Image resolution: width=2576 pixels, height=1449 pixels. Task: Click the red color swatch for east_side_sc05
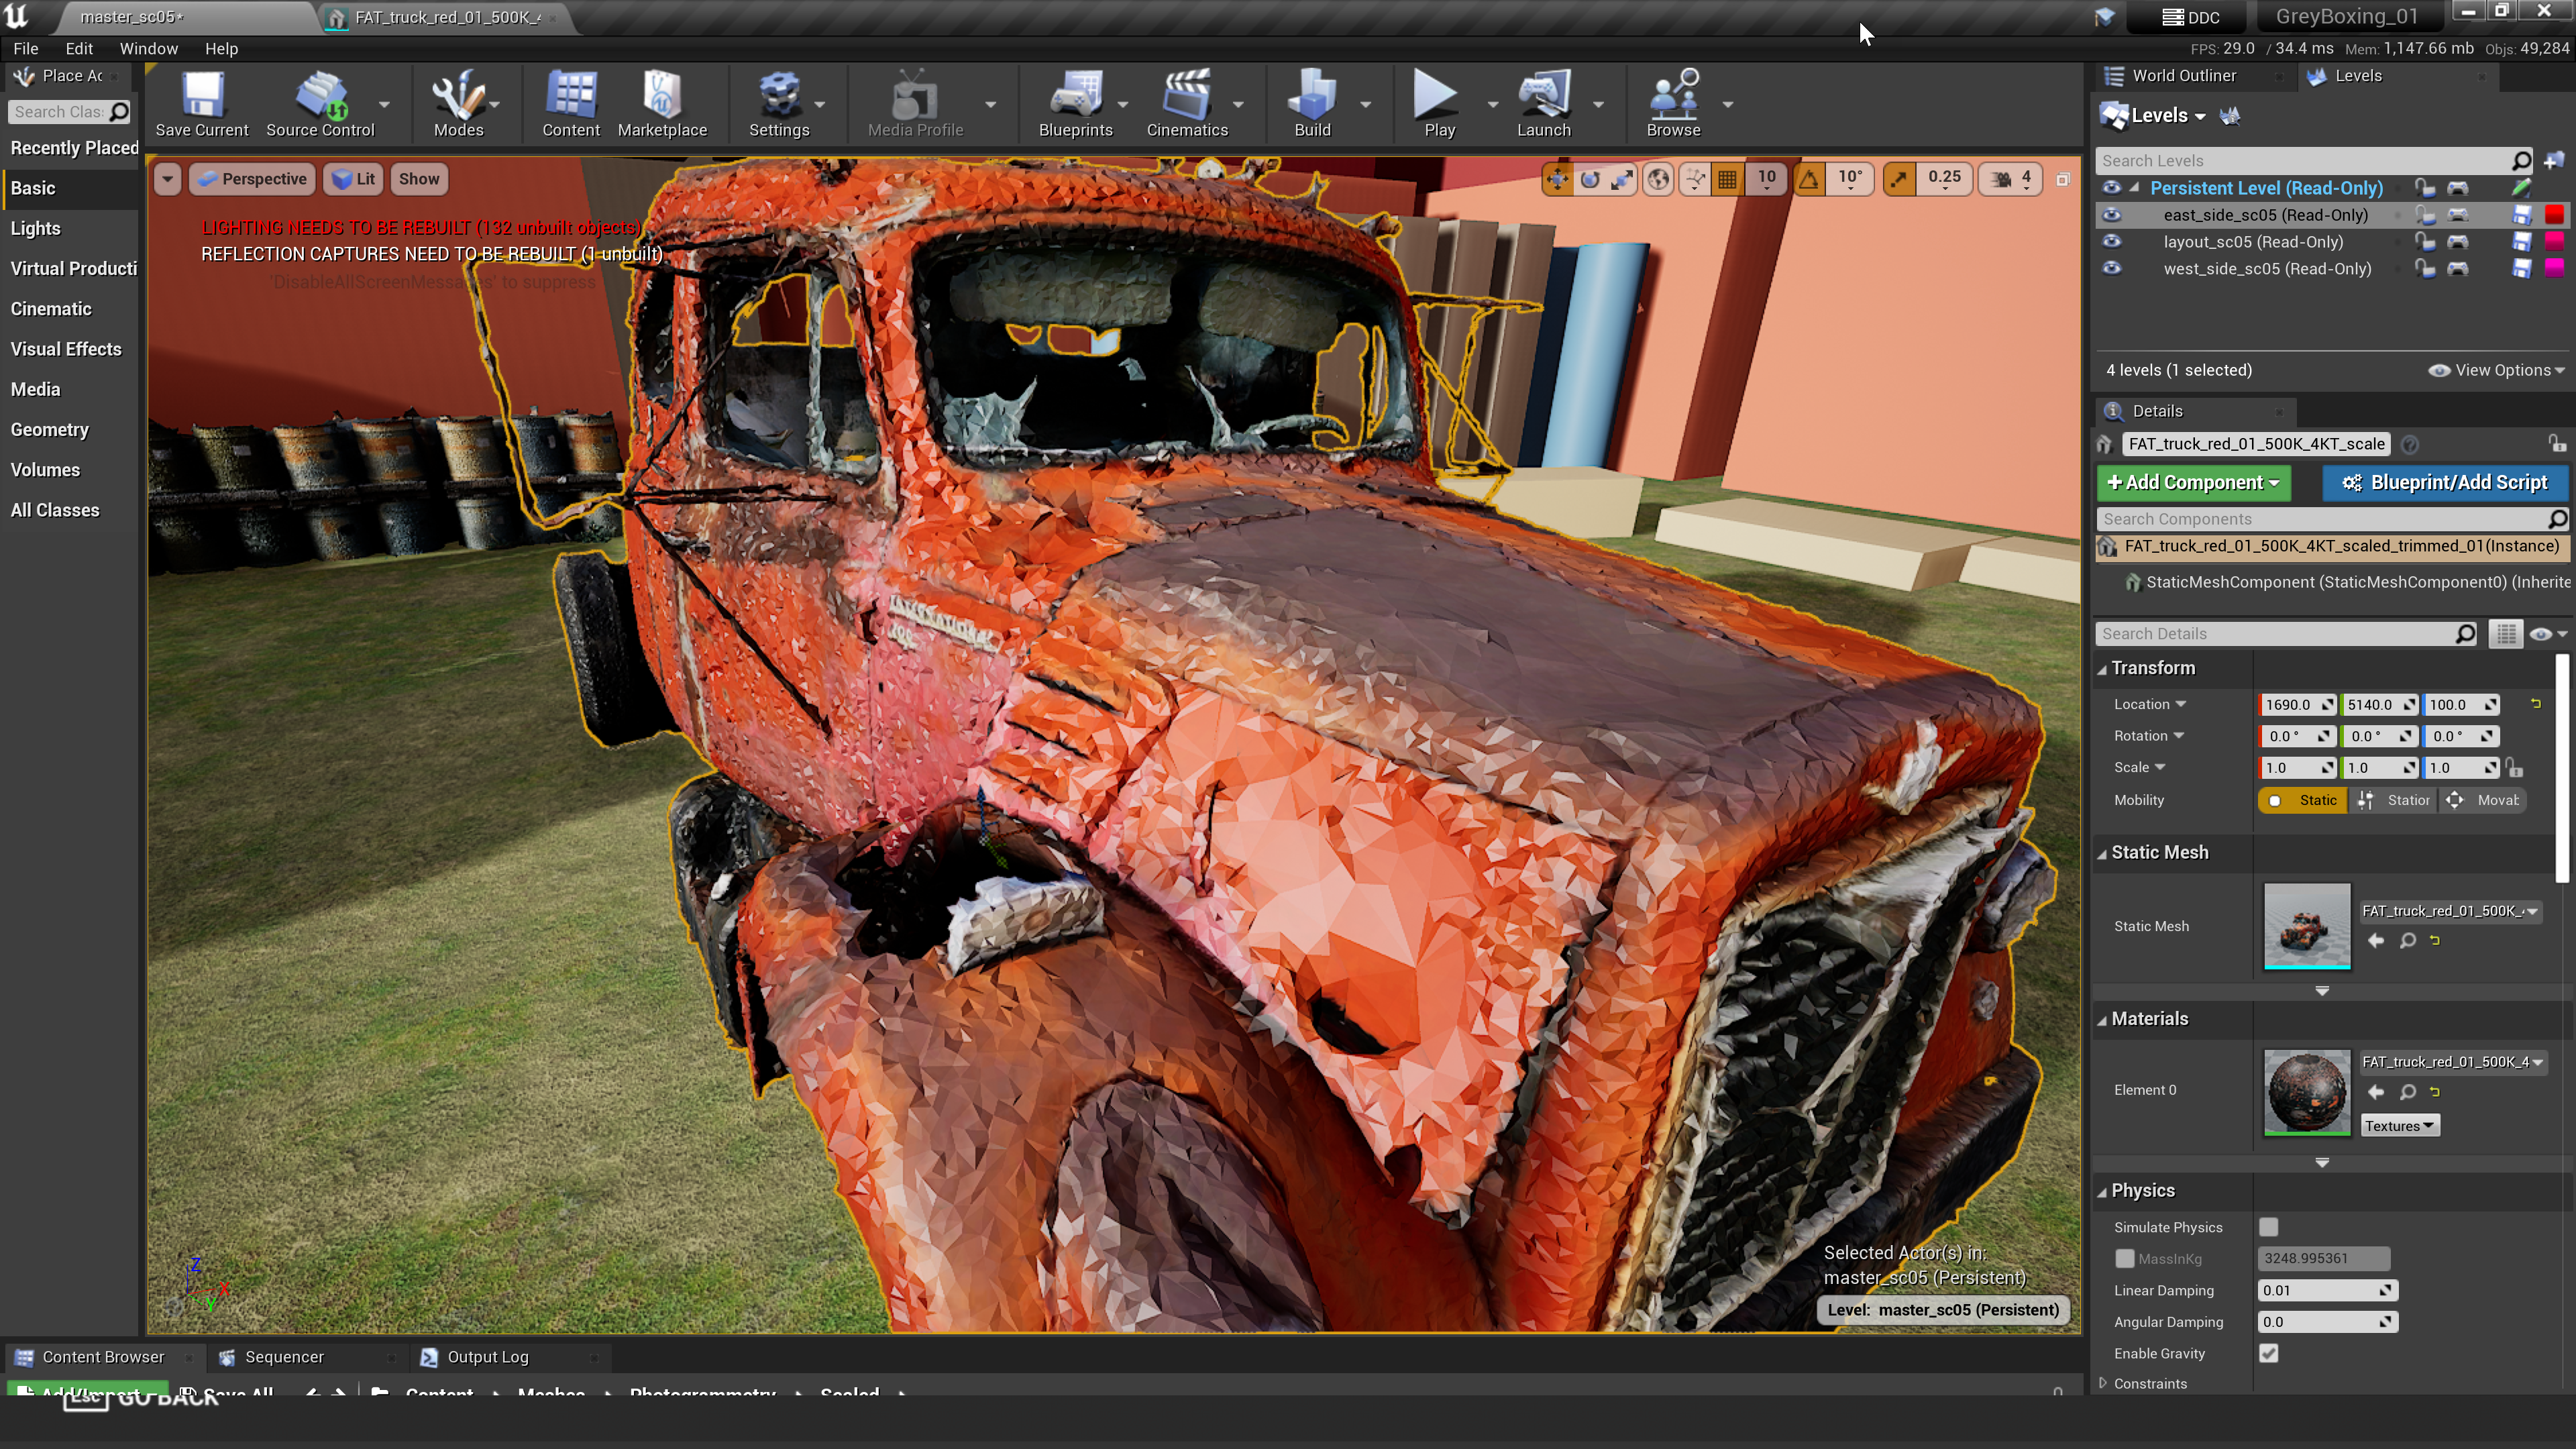tap(2553, 215)
